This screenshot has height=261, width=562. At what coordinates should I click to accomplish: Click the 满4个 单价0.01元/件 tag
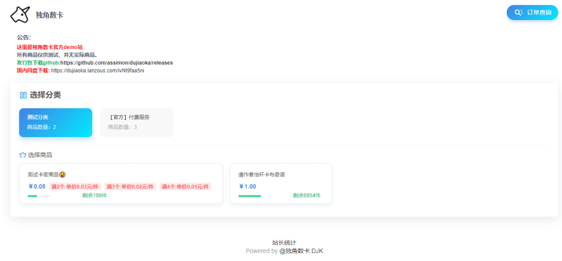coord(185,187)
